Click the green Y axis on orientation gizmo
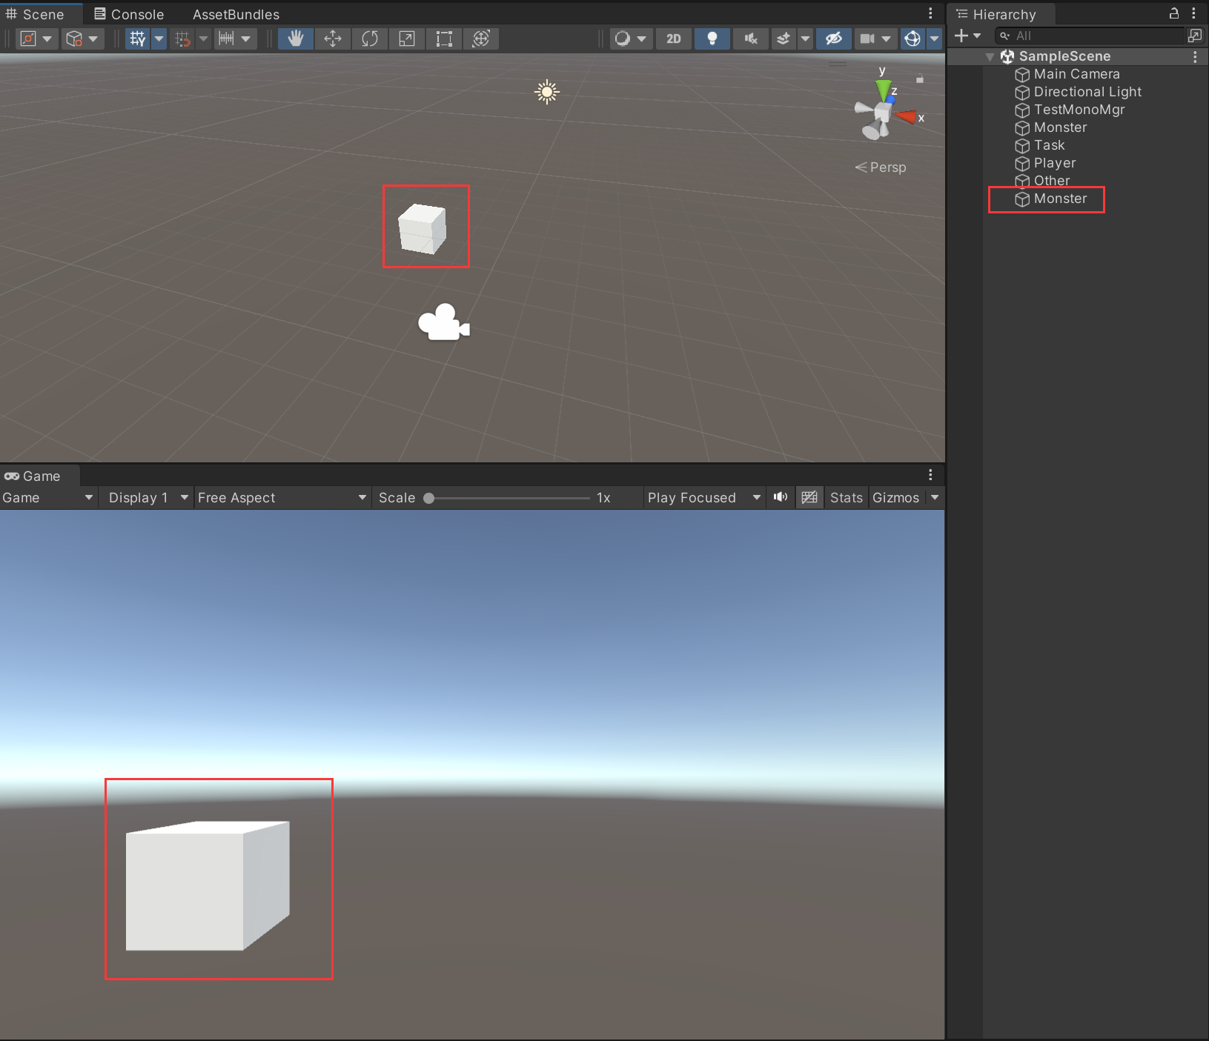 tap(883, 90)
